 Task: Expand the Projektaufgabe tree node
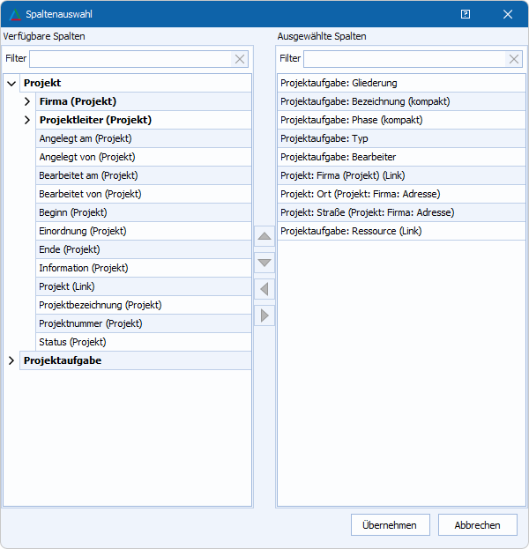(11, 360)
